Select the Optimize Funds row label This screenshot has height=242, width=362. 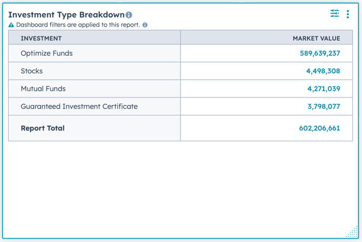pyautogui.click(x=46, y=54)
